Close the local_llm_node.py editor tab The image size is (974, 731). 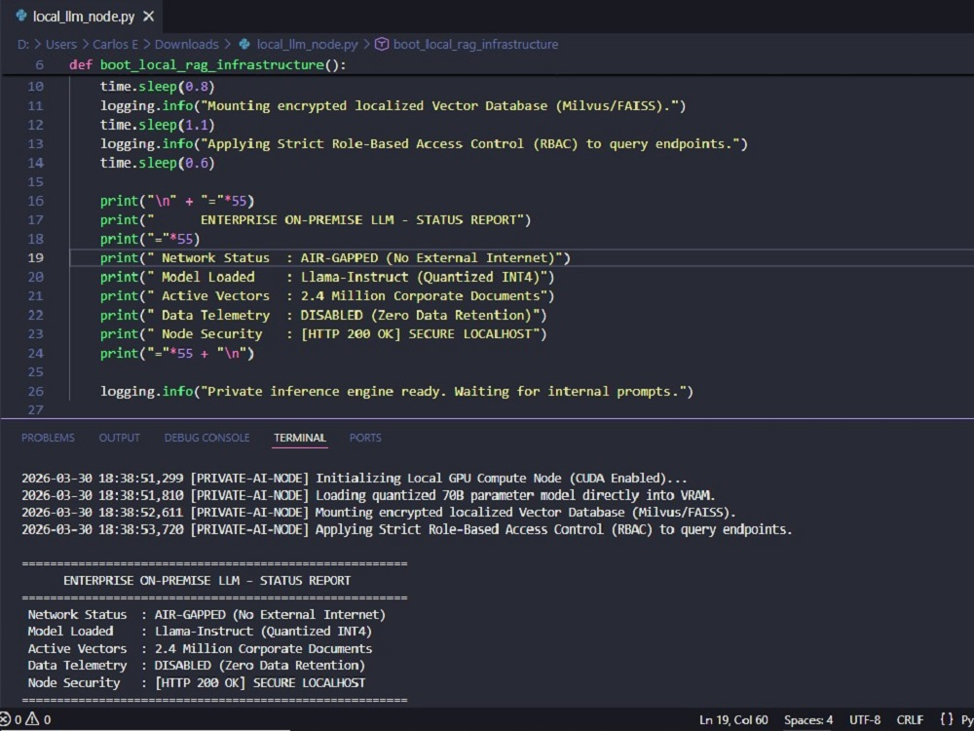pos(148,17)
